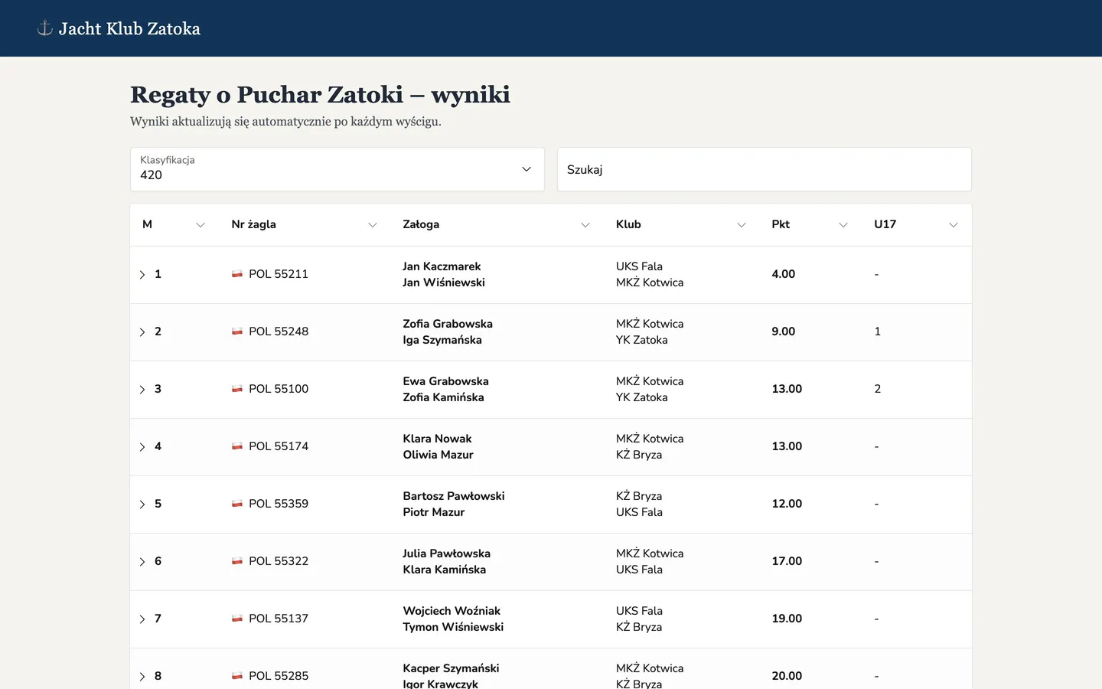Click the Polish flag next to POL 55211
This screenshot has width=1102, height=689.
(x=237, y=274)
